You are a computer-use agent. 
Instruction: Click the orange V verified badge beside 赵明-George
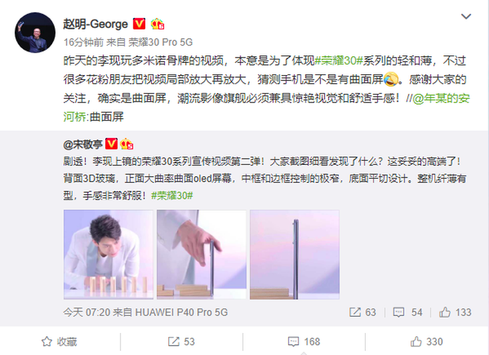pos(139,23)
